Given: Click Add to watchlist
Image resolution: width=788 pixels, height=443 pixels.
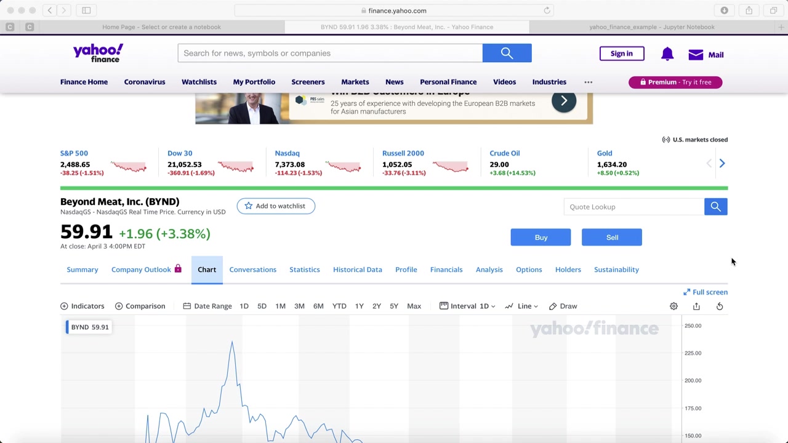Looking at the screenshot, I should click(x=276, y=206).
